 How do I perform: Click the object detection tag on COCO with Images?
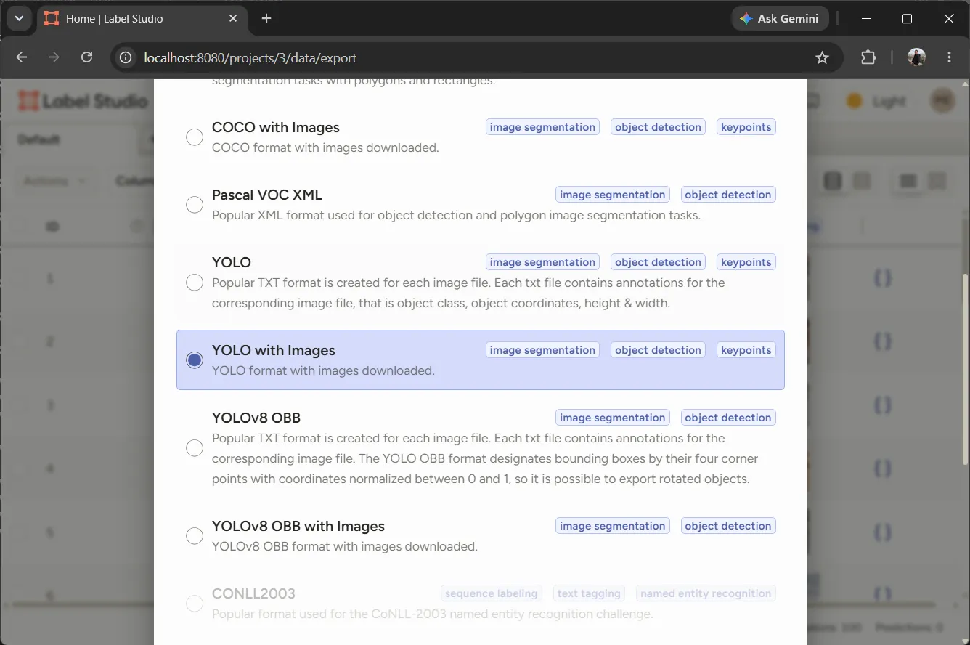coord(658,127)
